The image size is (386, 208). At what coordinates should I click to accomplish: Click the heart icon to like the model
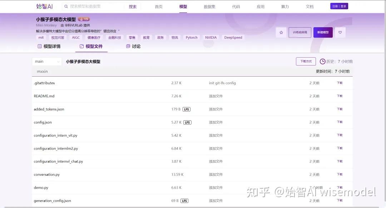click(x=340, y=32)
